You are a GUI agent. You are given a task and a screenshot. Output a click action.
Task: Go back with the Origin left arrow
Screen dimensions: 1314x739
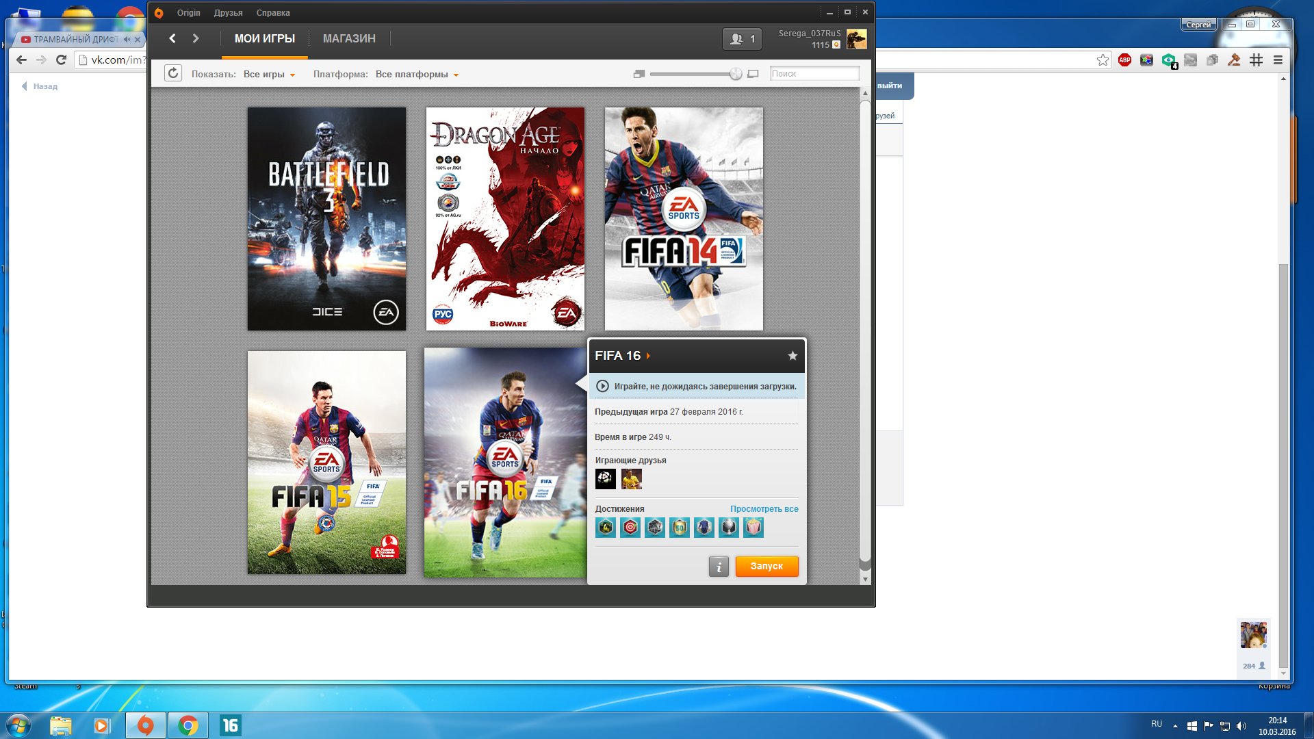coord(172,38)
